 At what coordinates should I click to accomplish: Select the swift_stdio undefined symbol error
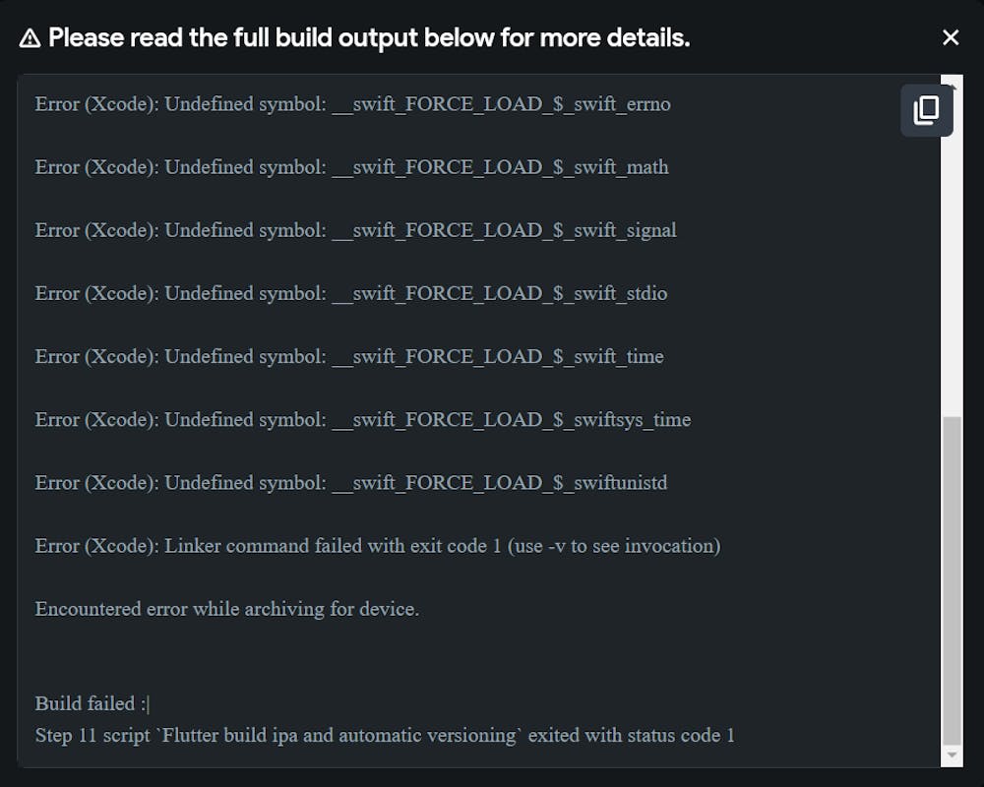pyautogui.click(x=351, y=293)
